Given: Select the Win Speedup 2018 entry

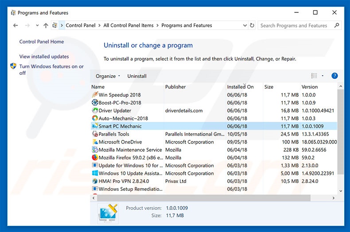Looking at the screenshot, I should pos(214,95).
